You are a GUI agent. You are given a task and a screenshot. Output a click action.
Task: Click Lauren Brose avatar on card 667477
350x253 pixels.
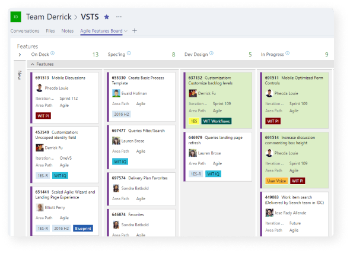click(116, 141)
